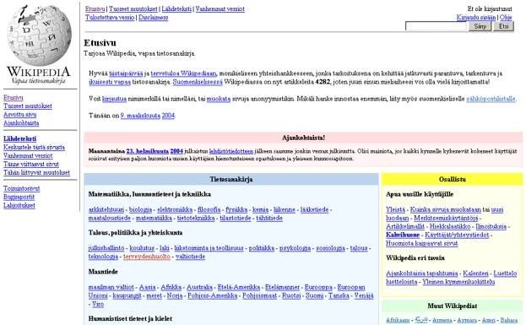Open Hiekkalaatikko sandbox link
526x325 pixels.
[450, 226]
